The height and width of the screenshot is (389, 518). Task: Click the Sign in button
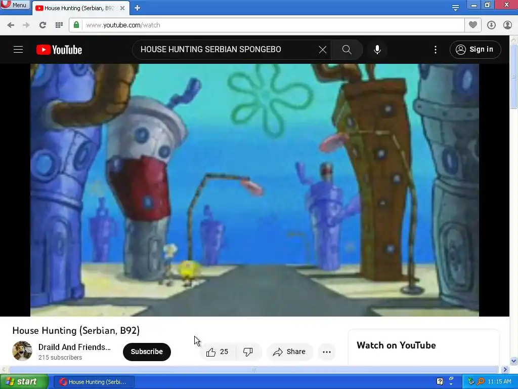tap(475, 50)
